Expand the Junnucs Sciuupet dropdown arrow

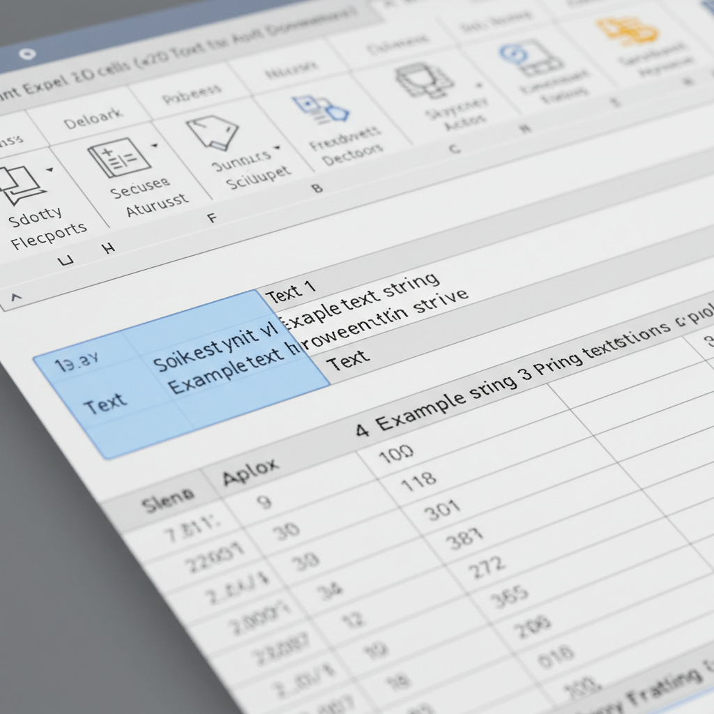[278, 148]
